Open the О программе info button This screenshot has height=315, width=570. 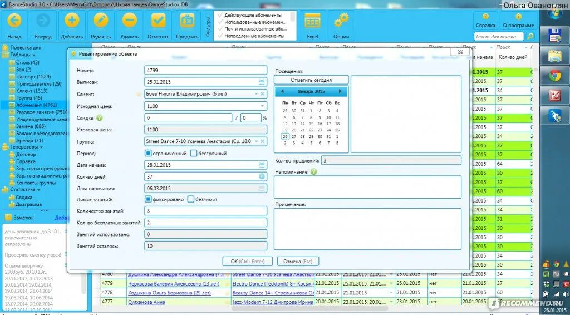point(518,21)
